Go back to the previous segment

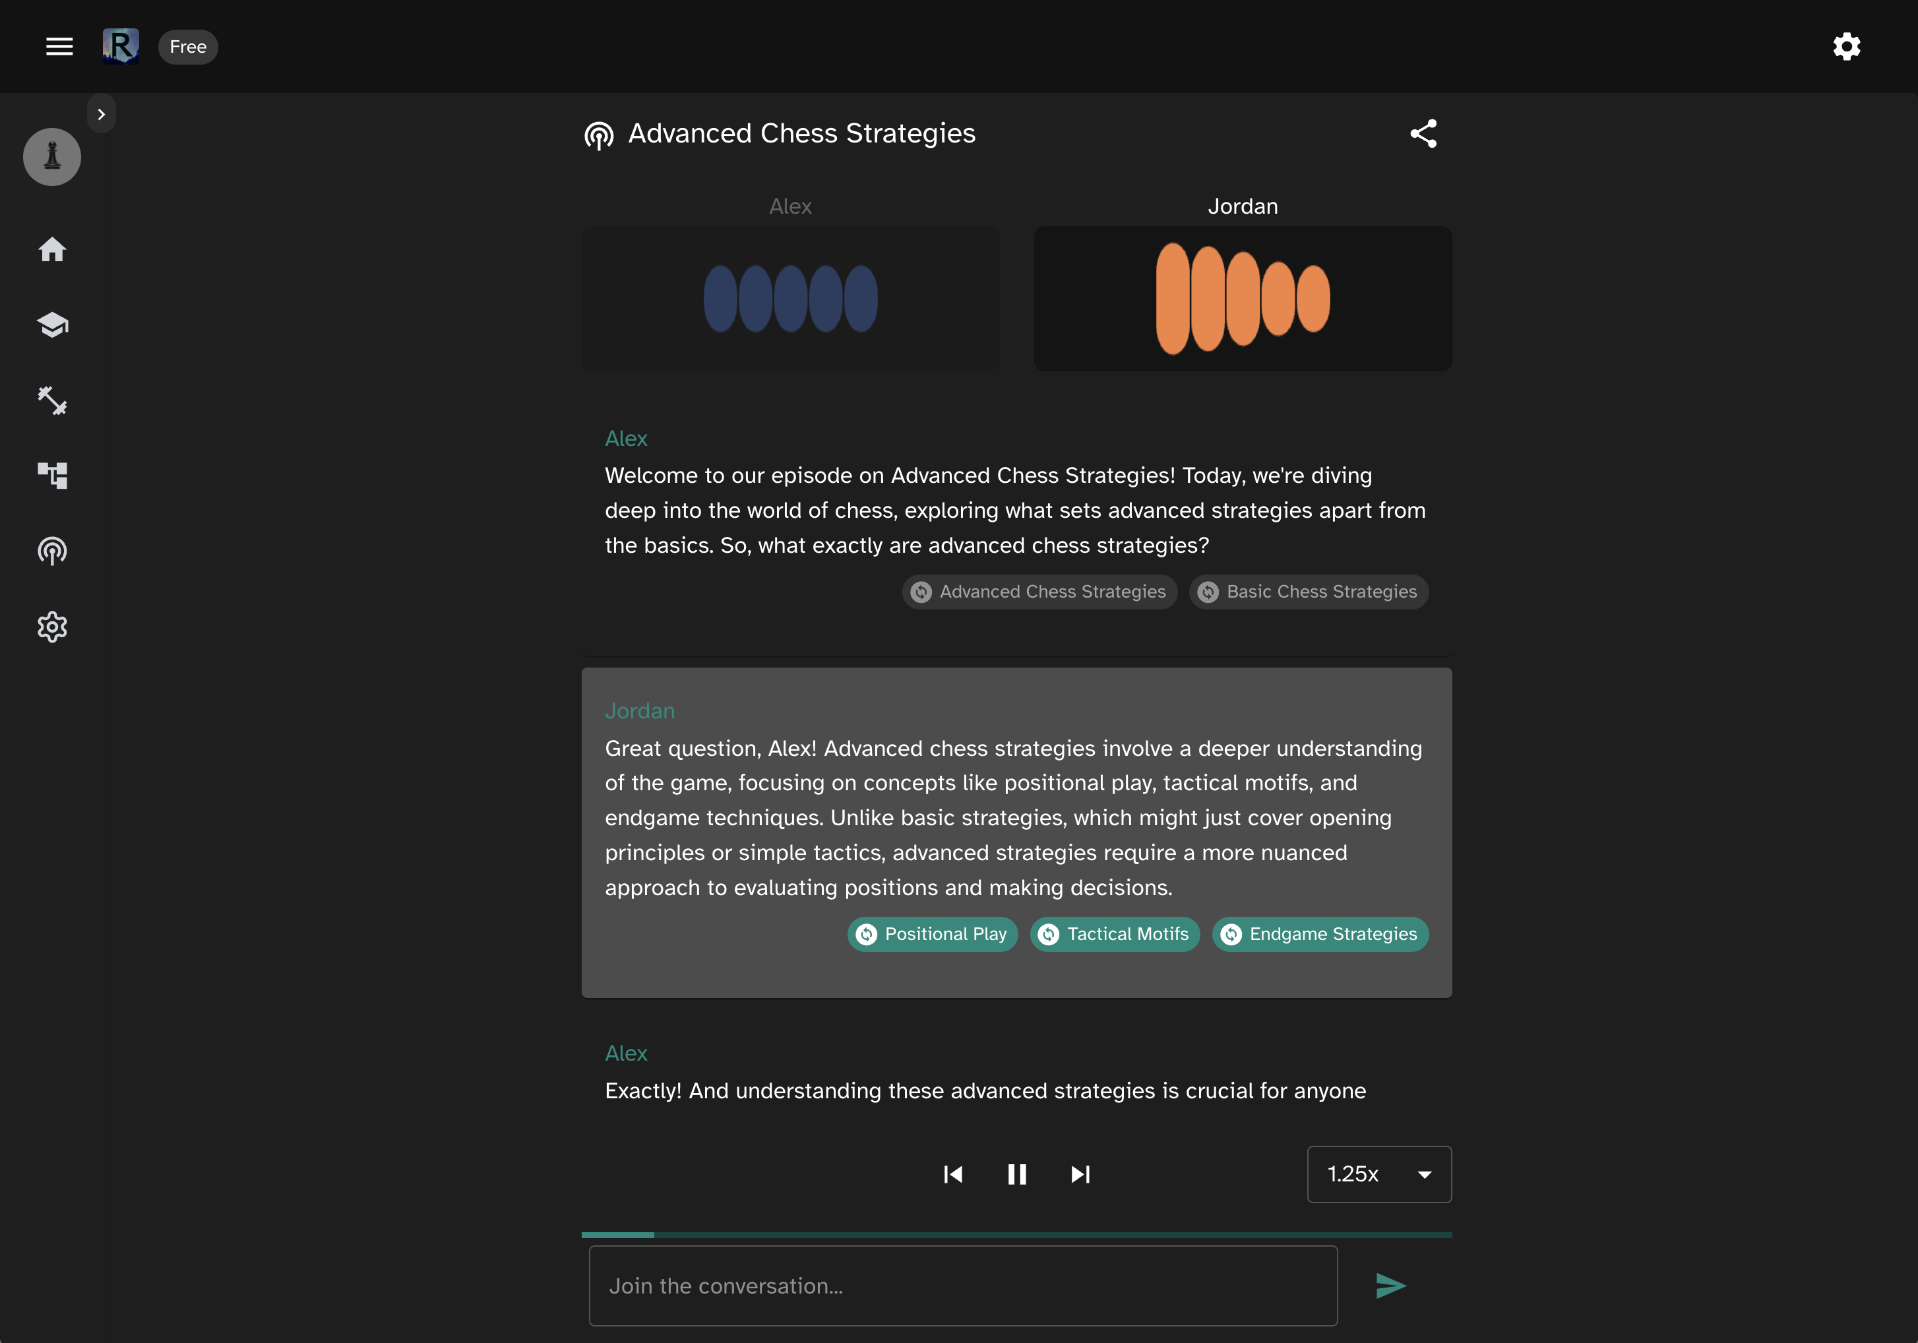pyautogui.click(x=953, y=1173)
